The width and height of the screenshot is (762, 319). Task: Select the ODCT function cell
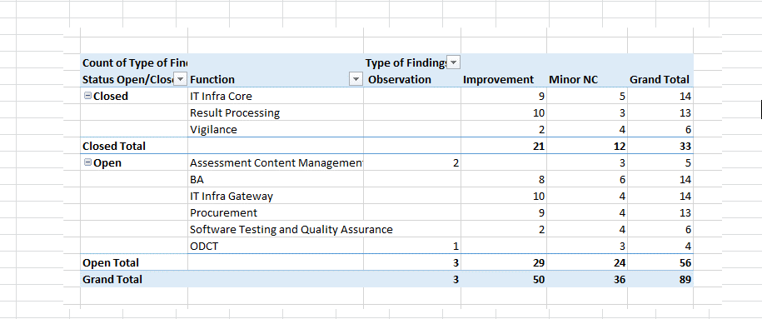click(276, 246)
